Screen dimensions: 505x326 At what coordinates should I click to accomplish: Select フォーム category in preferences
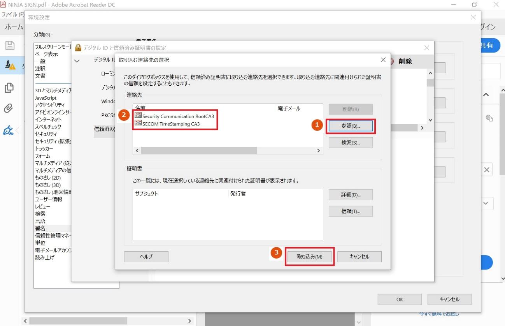click(42, 156)
